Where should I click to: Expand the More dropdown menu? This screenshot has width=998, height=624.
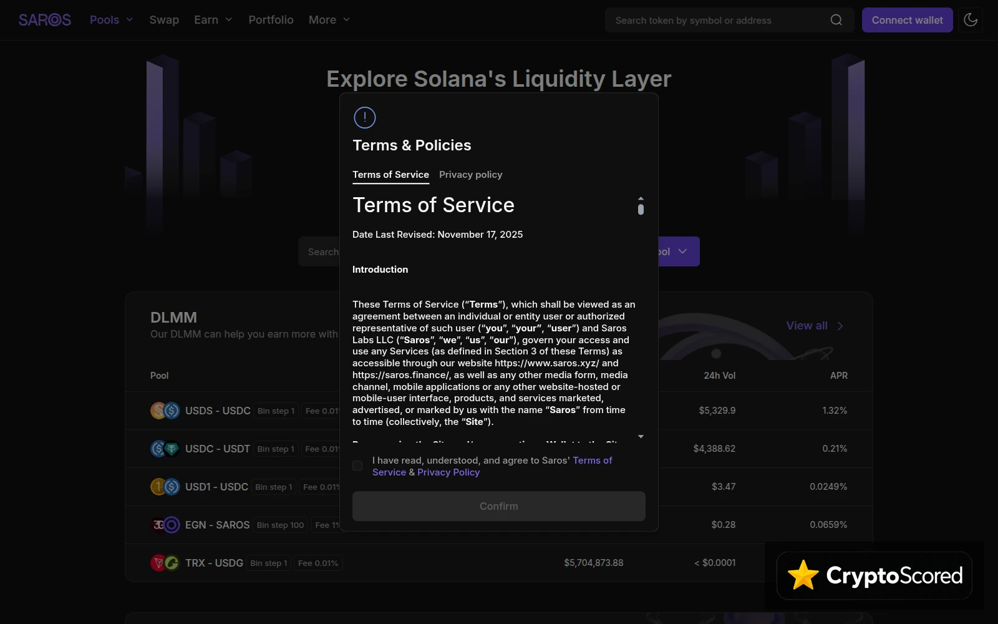tap(329, 20)
